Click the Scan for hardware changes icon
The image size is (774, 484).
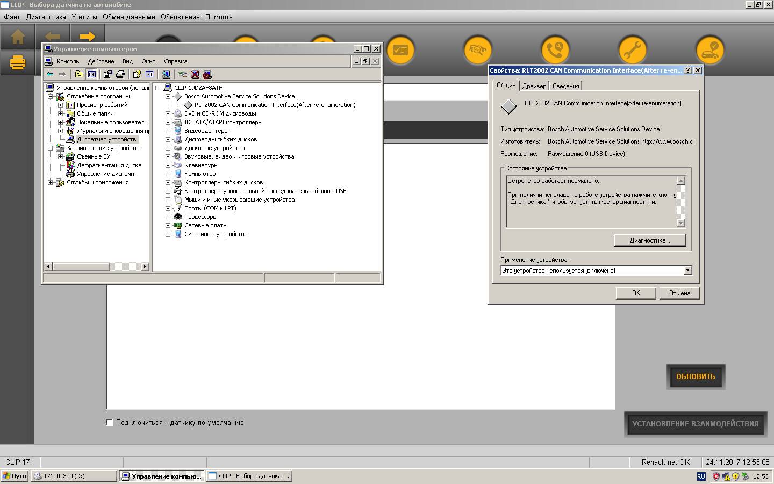(x=166, y=74)
